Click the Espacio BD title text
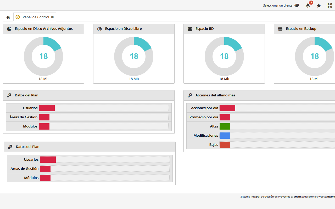Image resolution: width=335 pixels, height=209 pixels. point(205,29)
